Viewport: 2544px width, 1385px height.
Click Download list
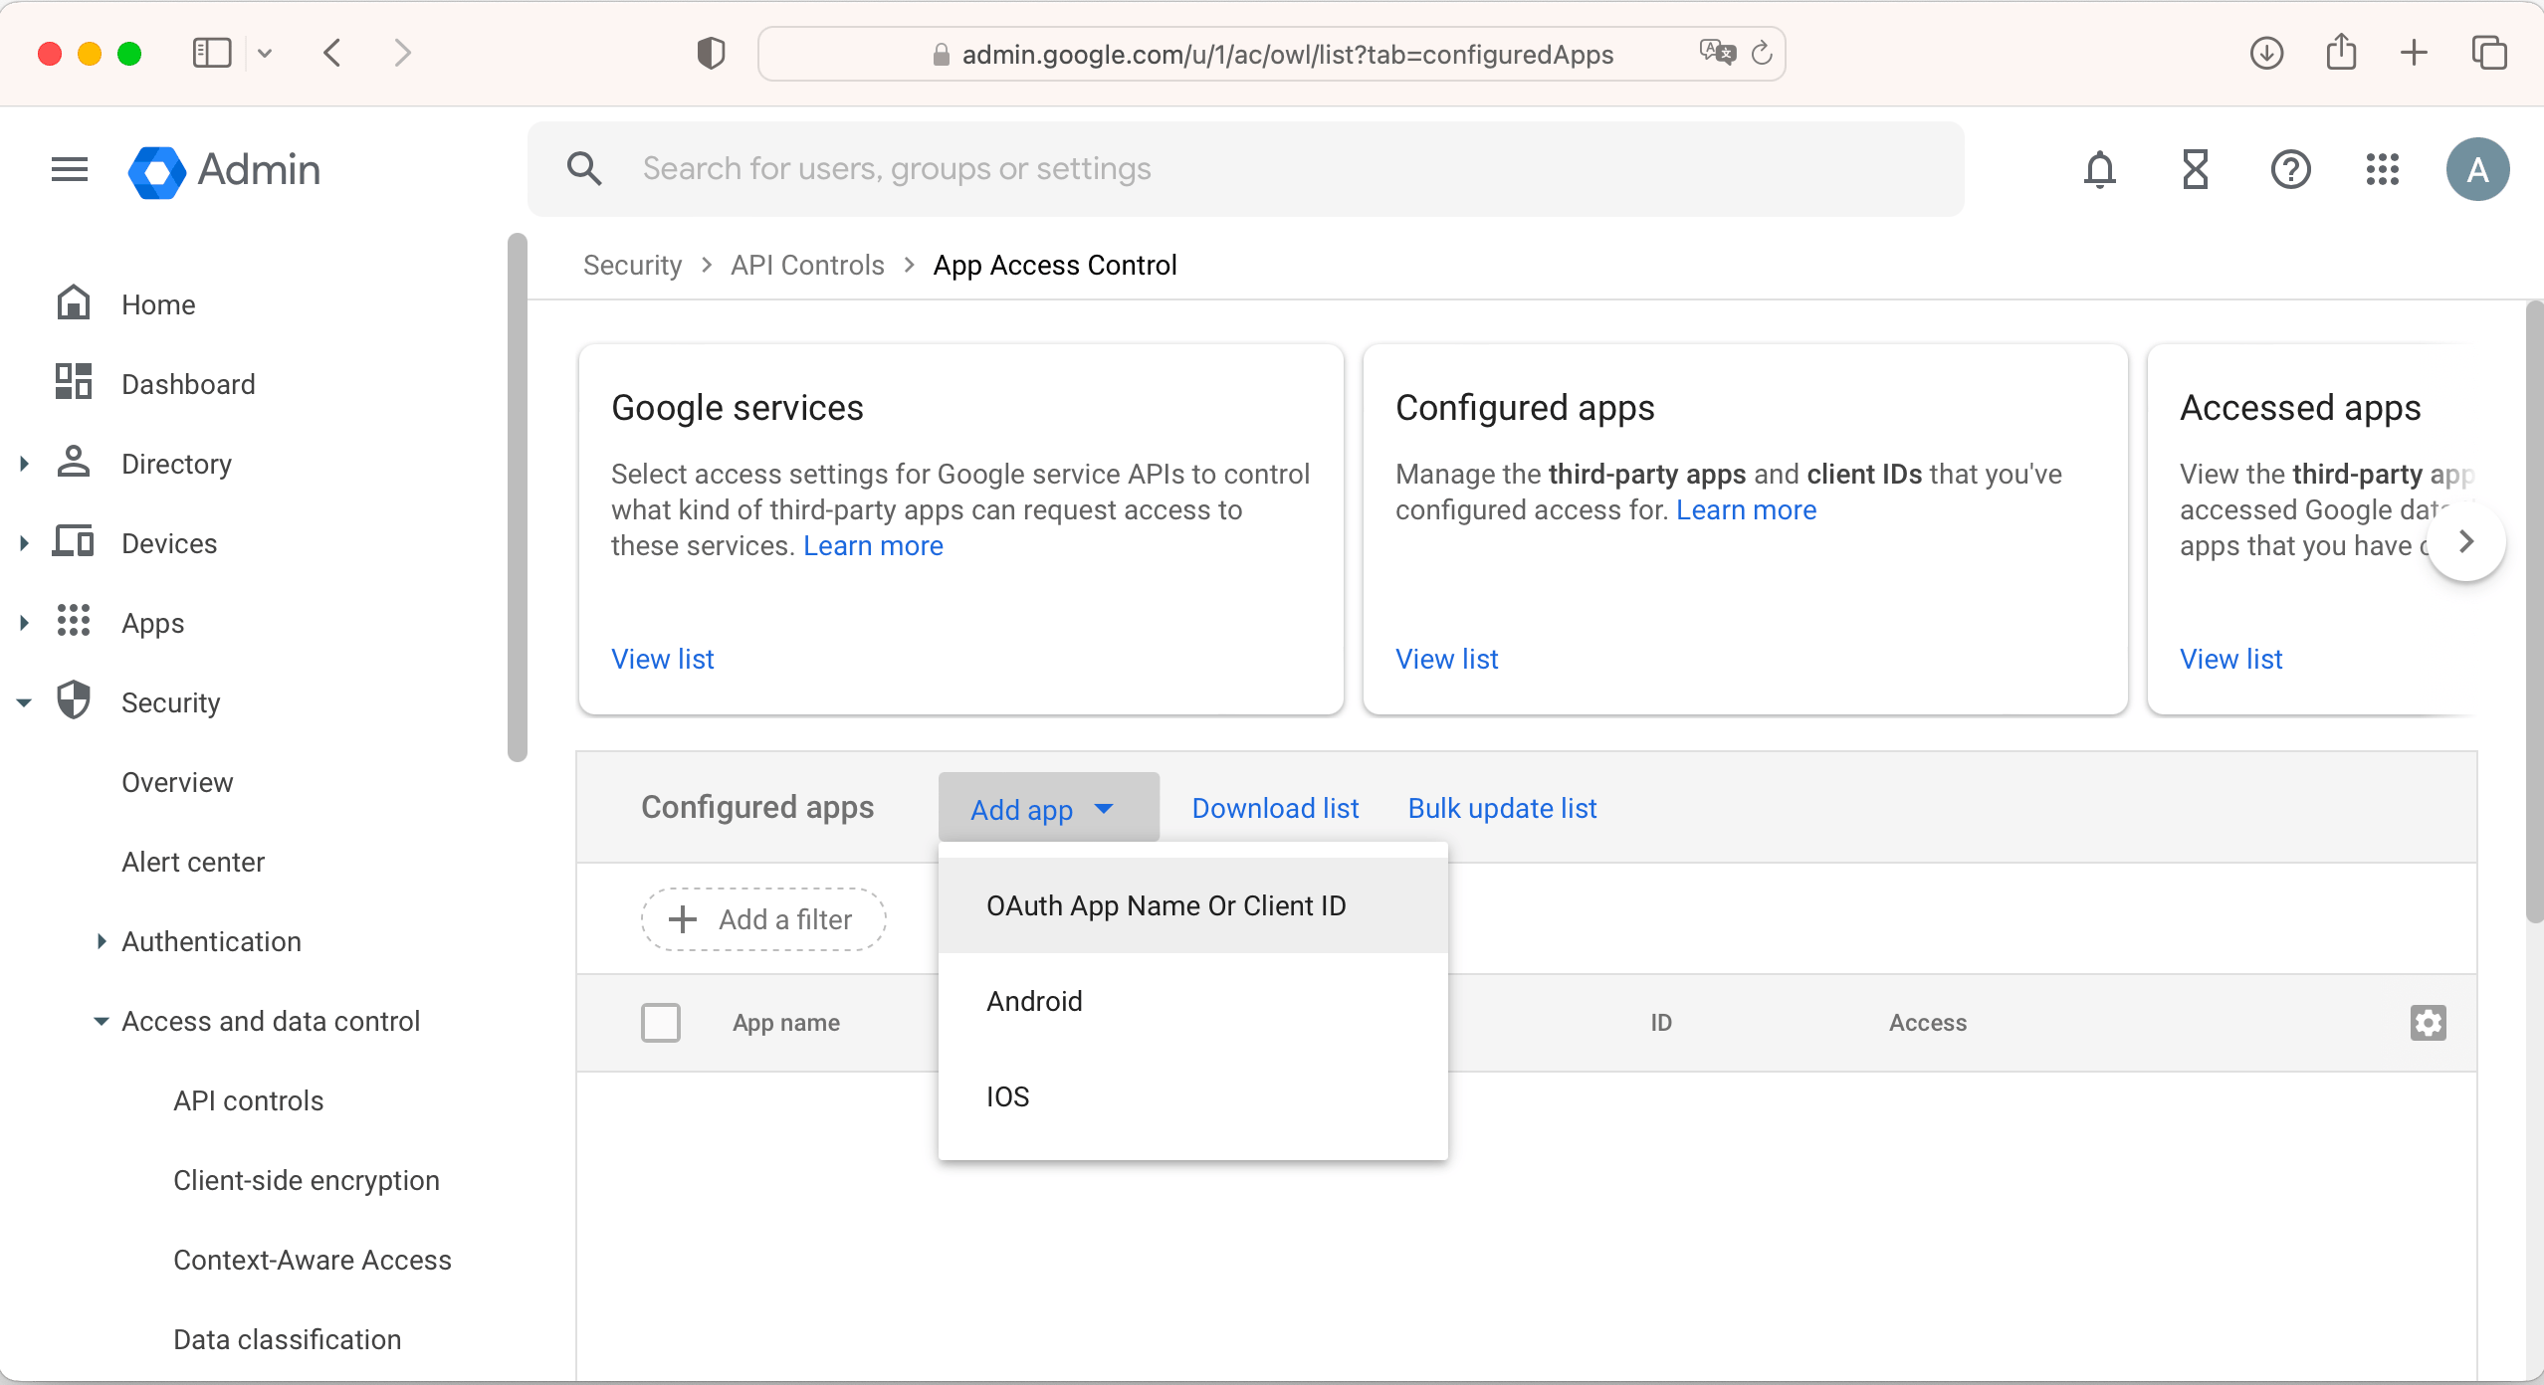(x=1275, y=808)
